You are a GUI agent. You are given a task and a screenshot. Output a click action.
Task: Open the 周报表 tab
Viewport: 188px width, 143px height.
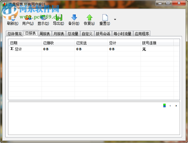45,34
